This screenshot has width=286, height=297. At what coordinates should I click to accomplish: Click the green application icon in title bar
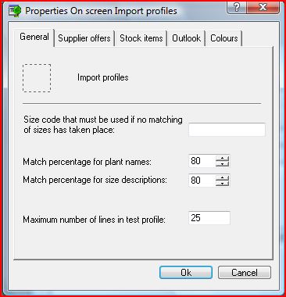(x=15, y=11)
